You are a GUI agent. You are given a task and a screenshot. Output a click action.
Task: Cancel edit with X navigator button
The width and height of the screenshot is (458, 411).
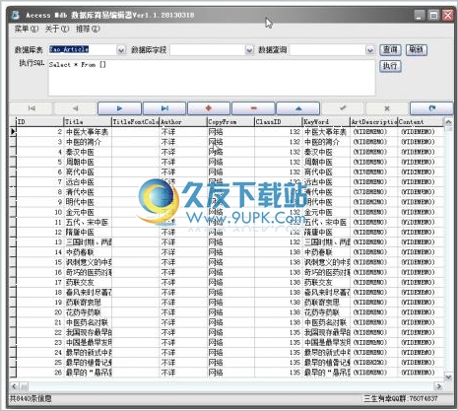(387, 108)
